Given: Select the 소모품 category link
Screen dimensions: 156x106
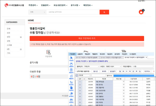Looking at the screenshot, I should 9,45.
